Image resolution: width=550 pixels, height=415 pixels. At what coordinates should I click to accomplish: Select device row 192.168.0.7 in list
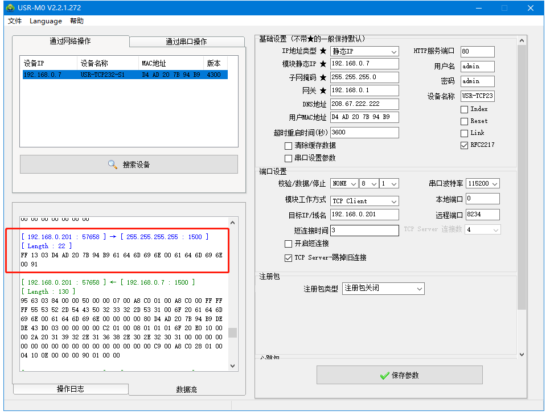pyautogui.click(x=125, y=75)
